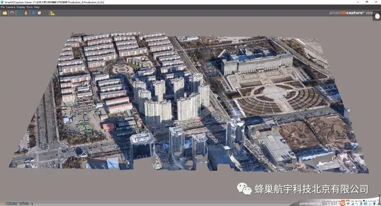This screenshot has width=381, height=206.
Task: Open the File menu
Action: coord(3,8)
